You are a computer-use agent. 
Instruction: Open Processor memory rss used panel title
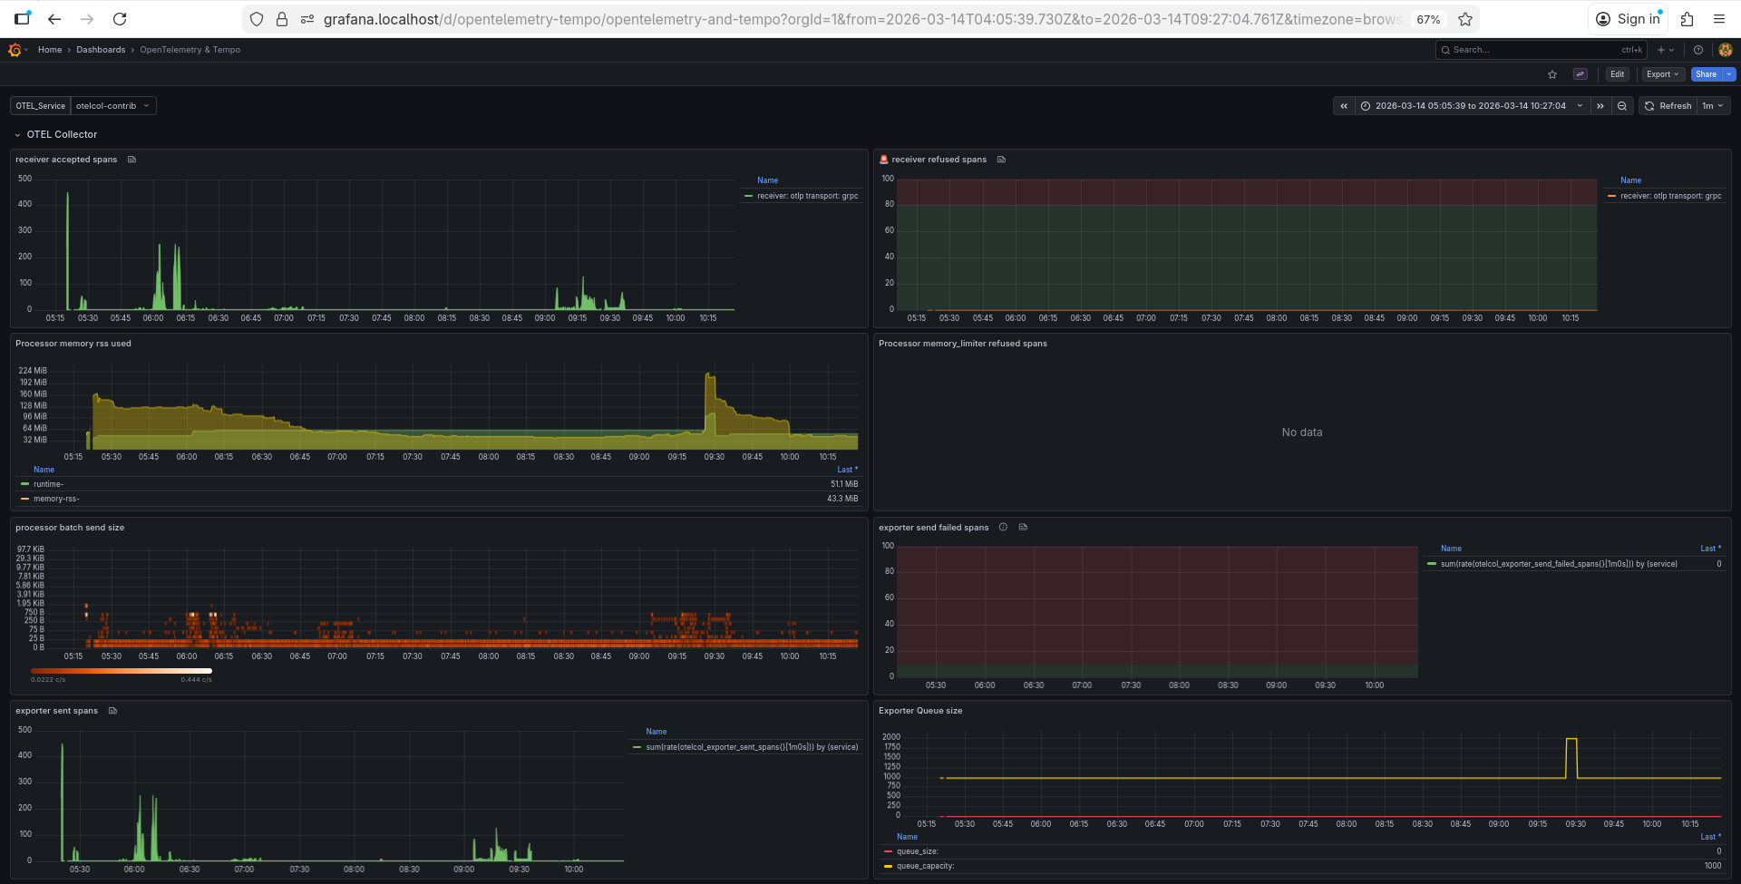(73, 344)
